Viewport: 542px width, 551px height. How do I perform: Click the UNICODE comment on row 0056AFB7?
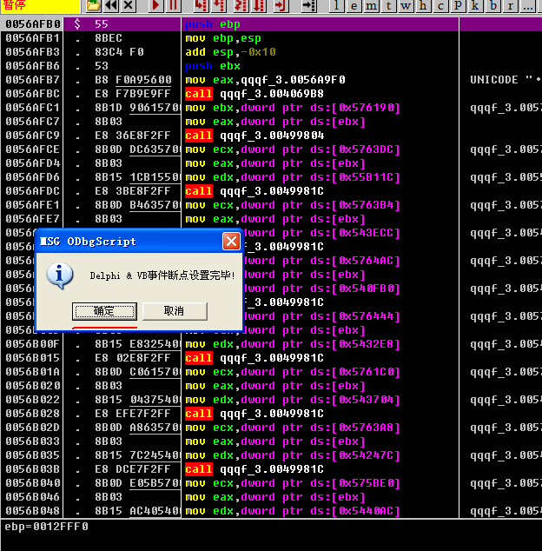click(506, 80)
